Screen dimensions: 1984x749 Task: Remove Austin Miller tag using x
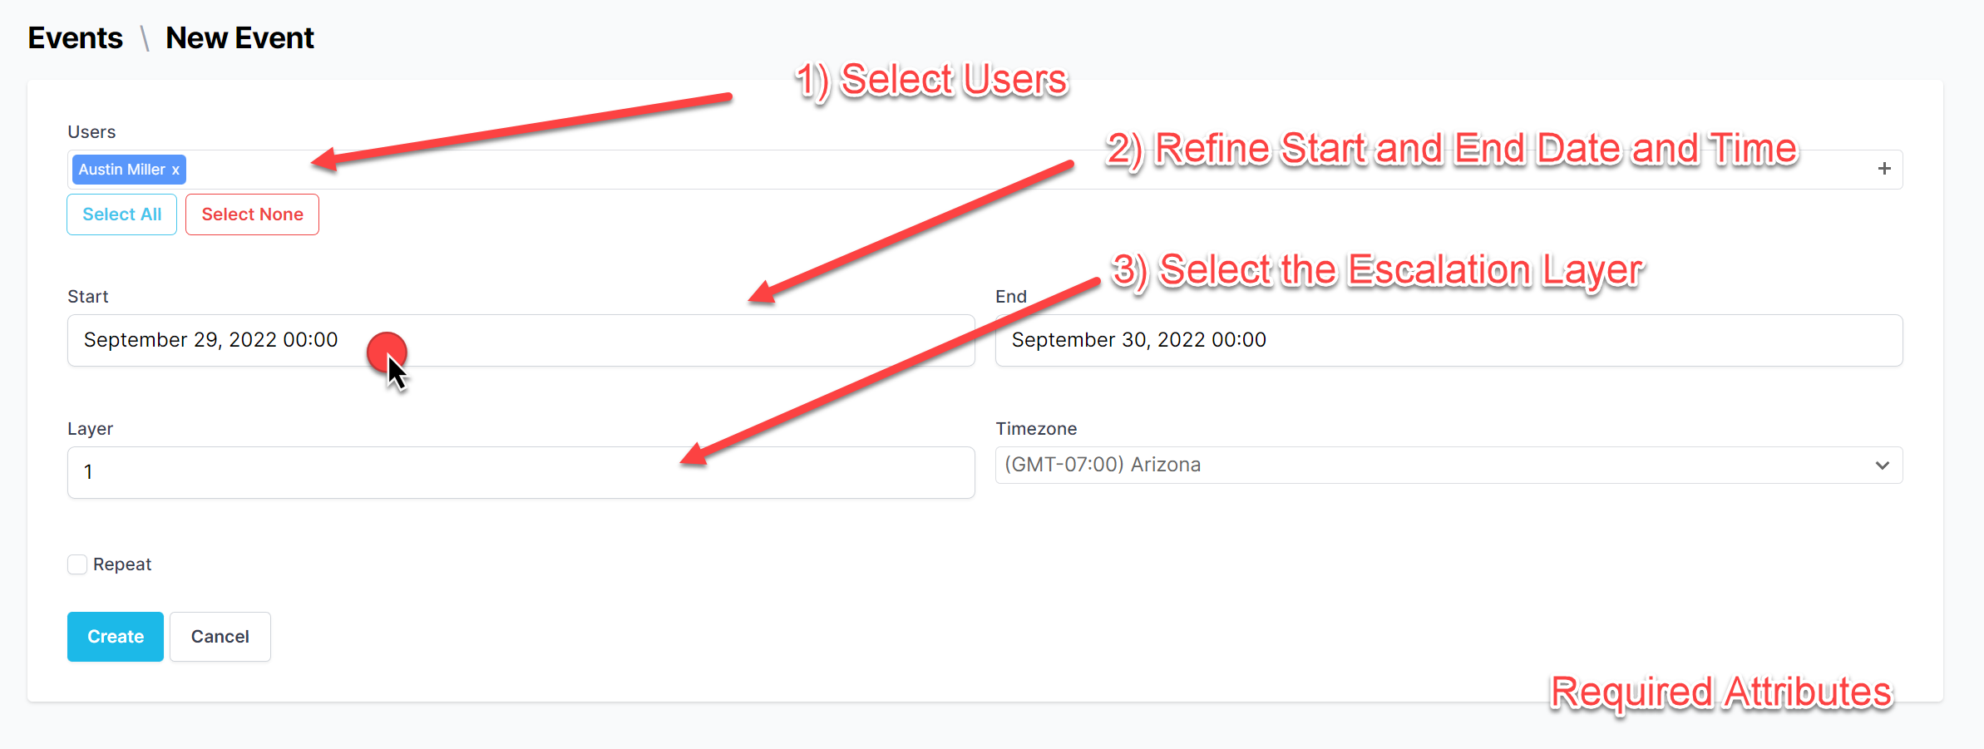pos(175,170)
